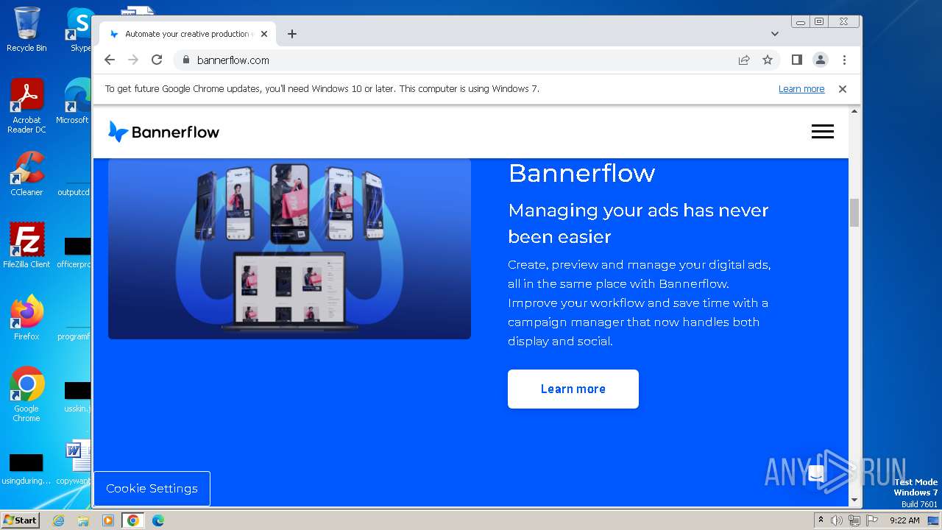Click the Bannerflow section heading

click(x=581, y=173)
